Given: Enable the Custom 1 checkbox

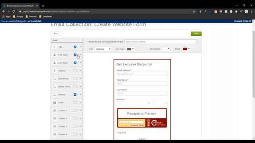Looking at the screenshot, I should tap(75, 110).
